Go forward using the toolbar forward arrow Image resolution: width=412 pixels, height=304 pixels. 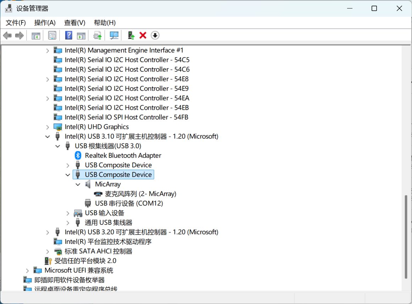[20, 35]
